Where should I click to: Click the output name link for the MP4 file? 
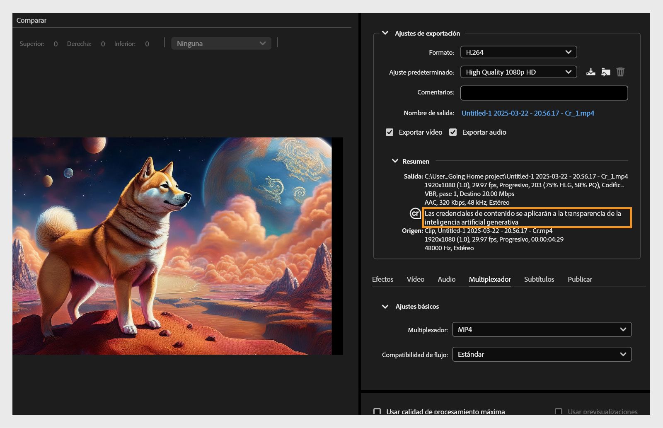click(528, 113)
